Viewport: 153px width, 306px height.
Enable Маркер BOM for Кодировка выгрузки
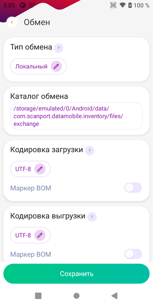[x=133, y=254]
